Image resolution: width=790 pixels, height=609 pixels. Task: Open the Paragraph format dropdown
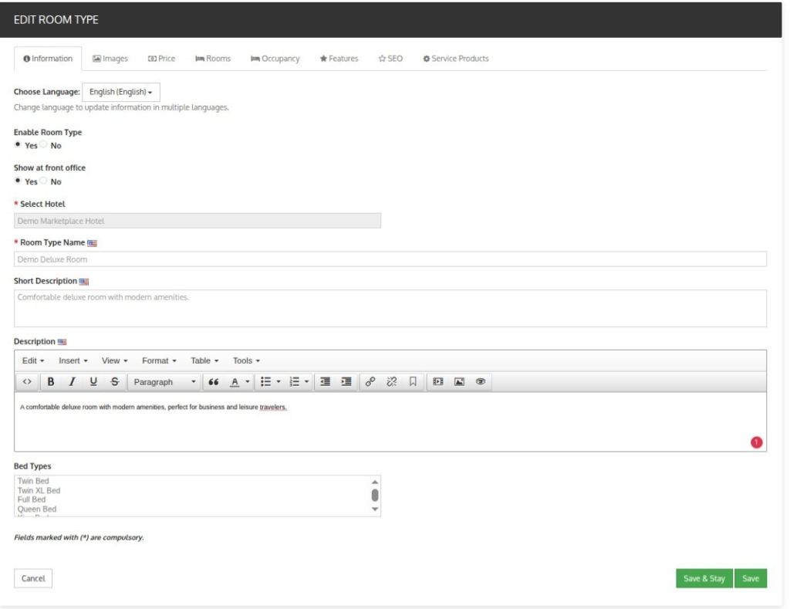tap(164, 381)
